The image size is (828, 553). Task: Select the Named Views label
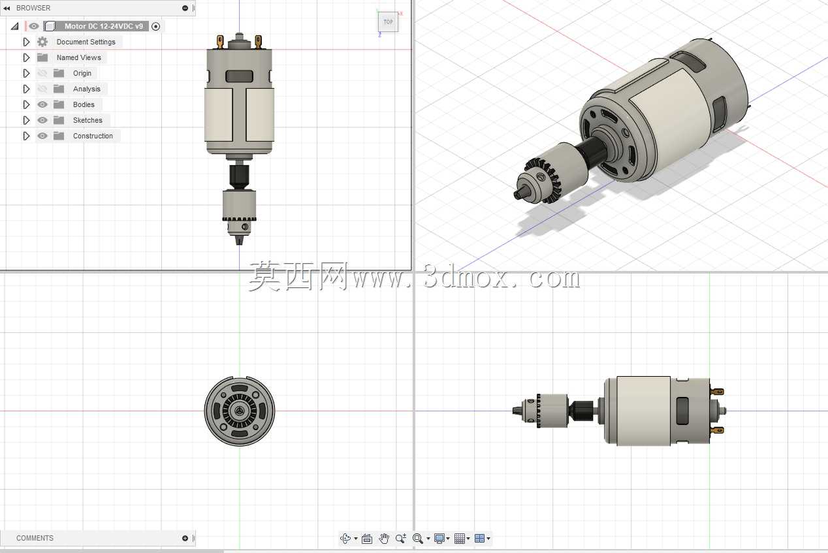point(79,57)
